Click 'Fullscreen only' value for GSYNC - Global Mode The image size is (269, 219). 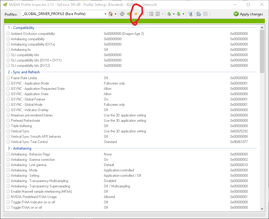point(114,105)
